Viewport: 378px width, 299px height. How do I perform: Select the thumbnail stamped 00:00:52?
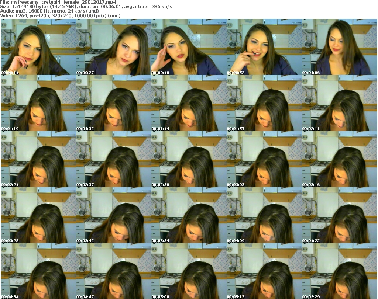264,47
